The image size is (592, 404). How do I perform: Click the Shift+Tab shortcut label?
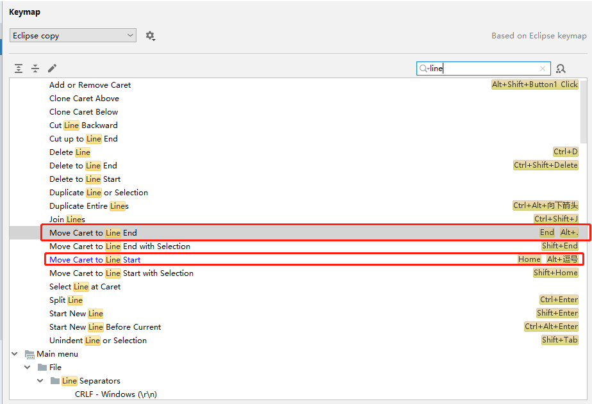(560, 340)
